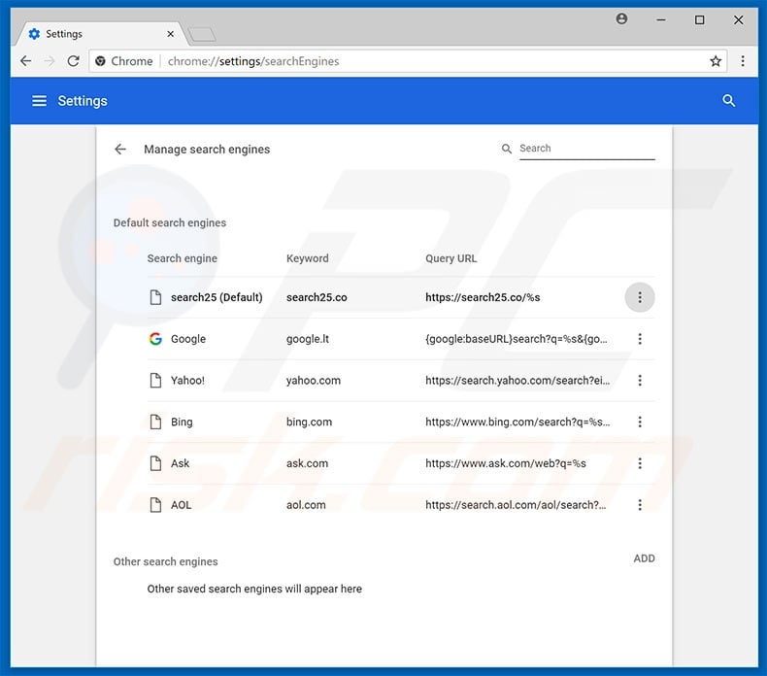This screenshot has width=767, height=676.
Task: Click the Search engine column header
Action: 182,258
